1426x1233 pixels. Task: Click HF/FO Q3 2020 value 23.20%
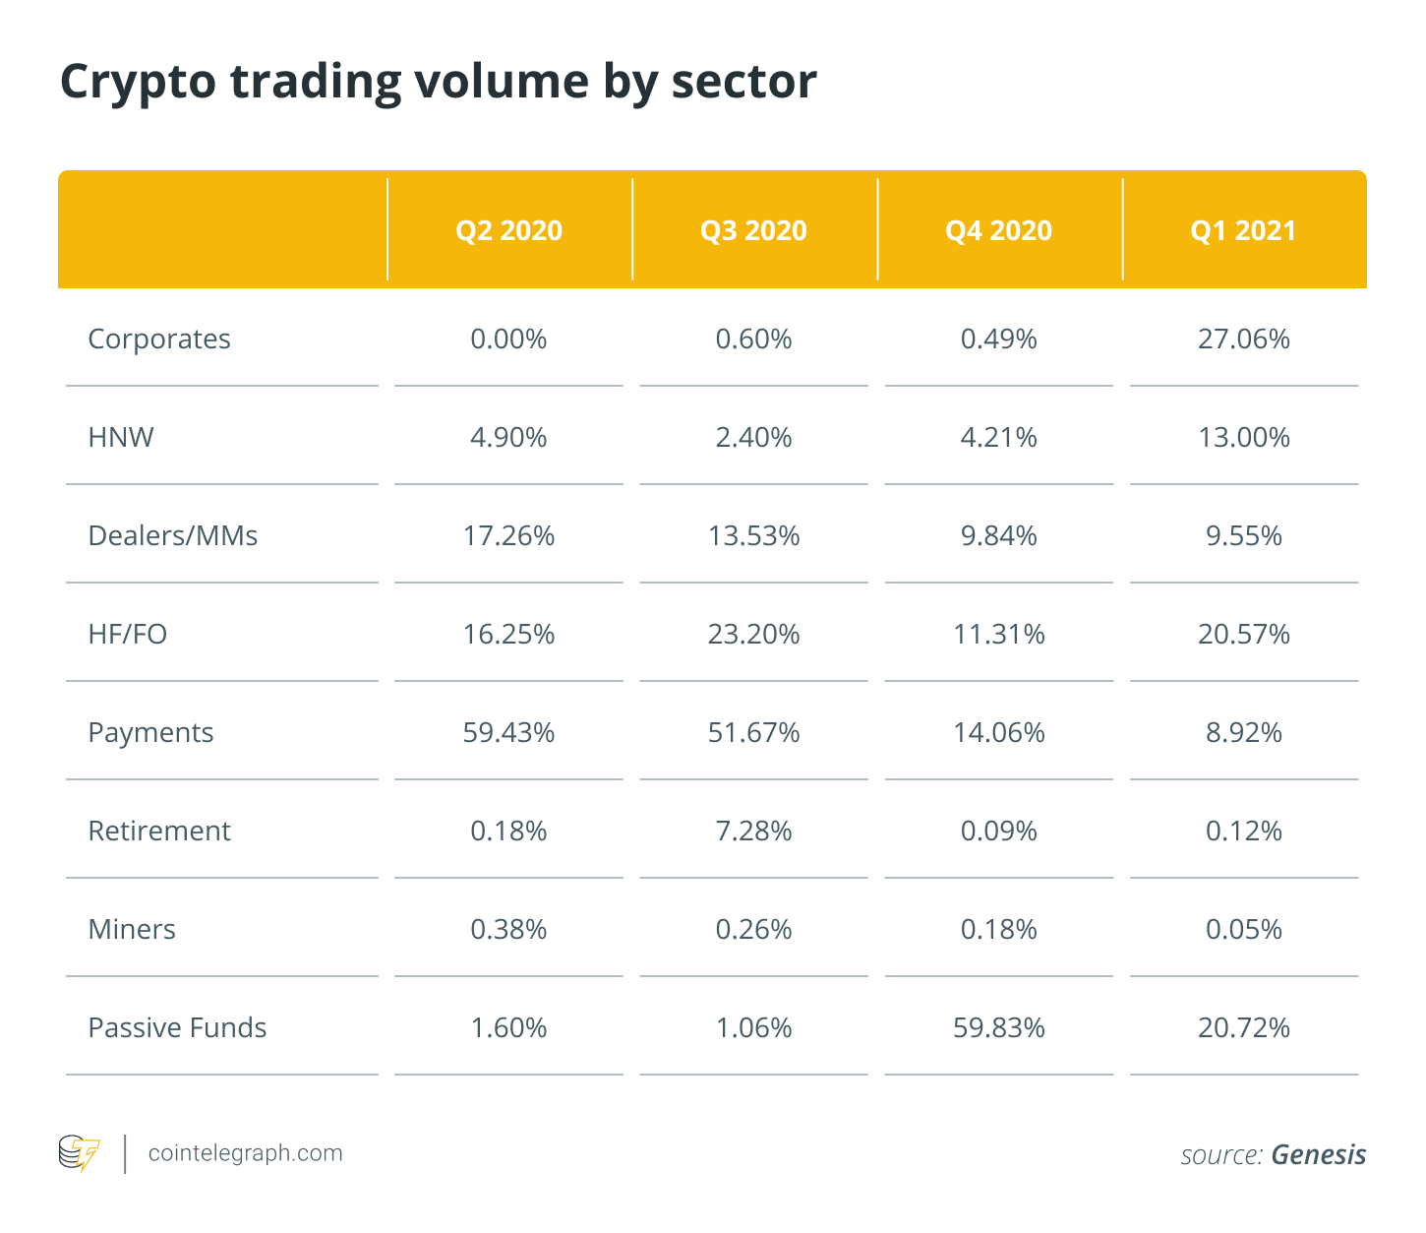(x=753, y=634)
